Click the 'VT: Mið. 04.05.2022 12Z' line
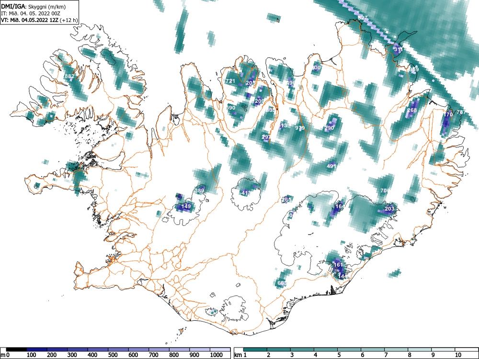479x359 pixels. pos(30,20)
